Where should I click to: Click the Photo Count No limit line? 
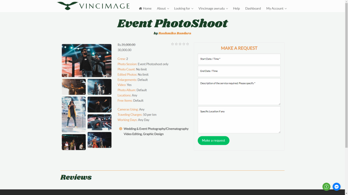pyautogui.click(x=132, y=69)
